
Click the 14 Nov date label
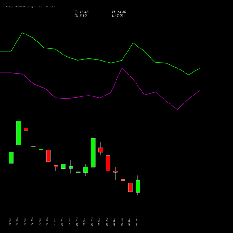32,222
